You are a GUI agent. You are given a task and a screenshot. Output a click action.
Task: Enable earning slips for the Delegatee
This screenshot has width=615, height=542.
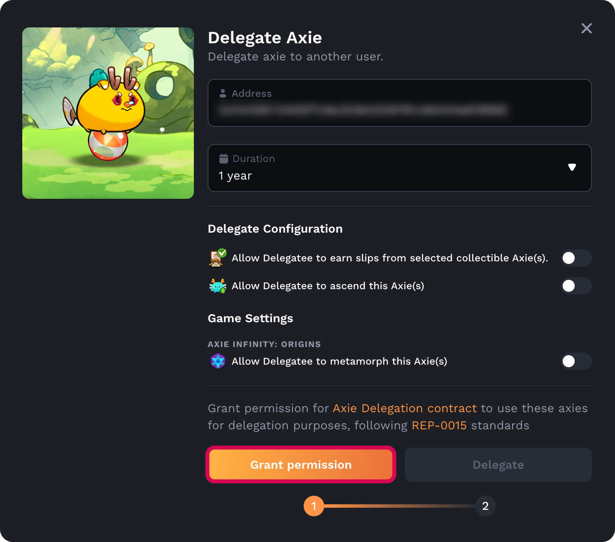(x=576, y=258)
